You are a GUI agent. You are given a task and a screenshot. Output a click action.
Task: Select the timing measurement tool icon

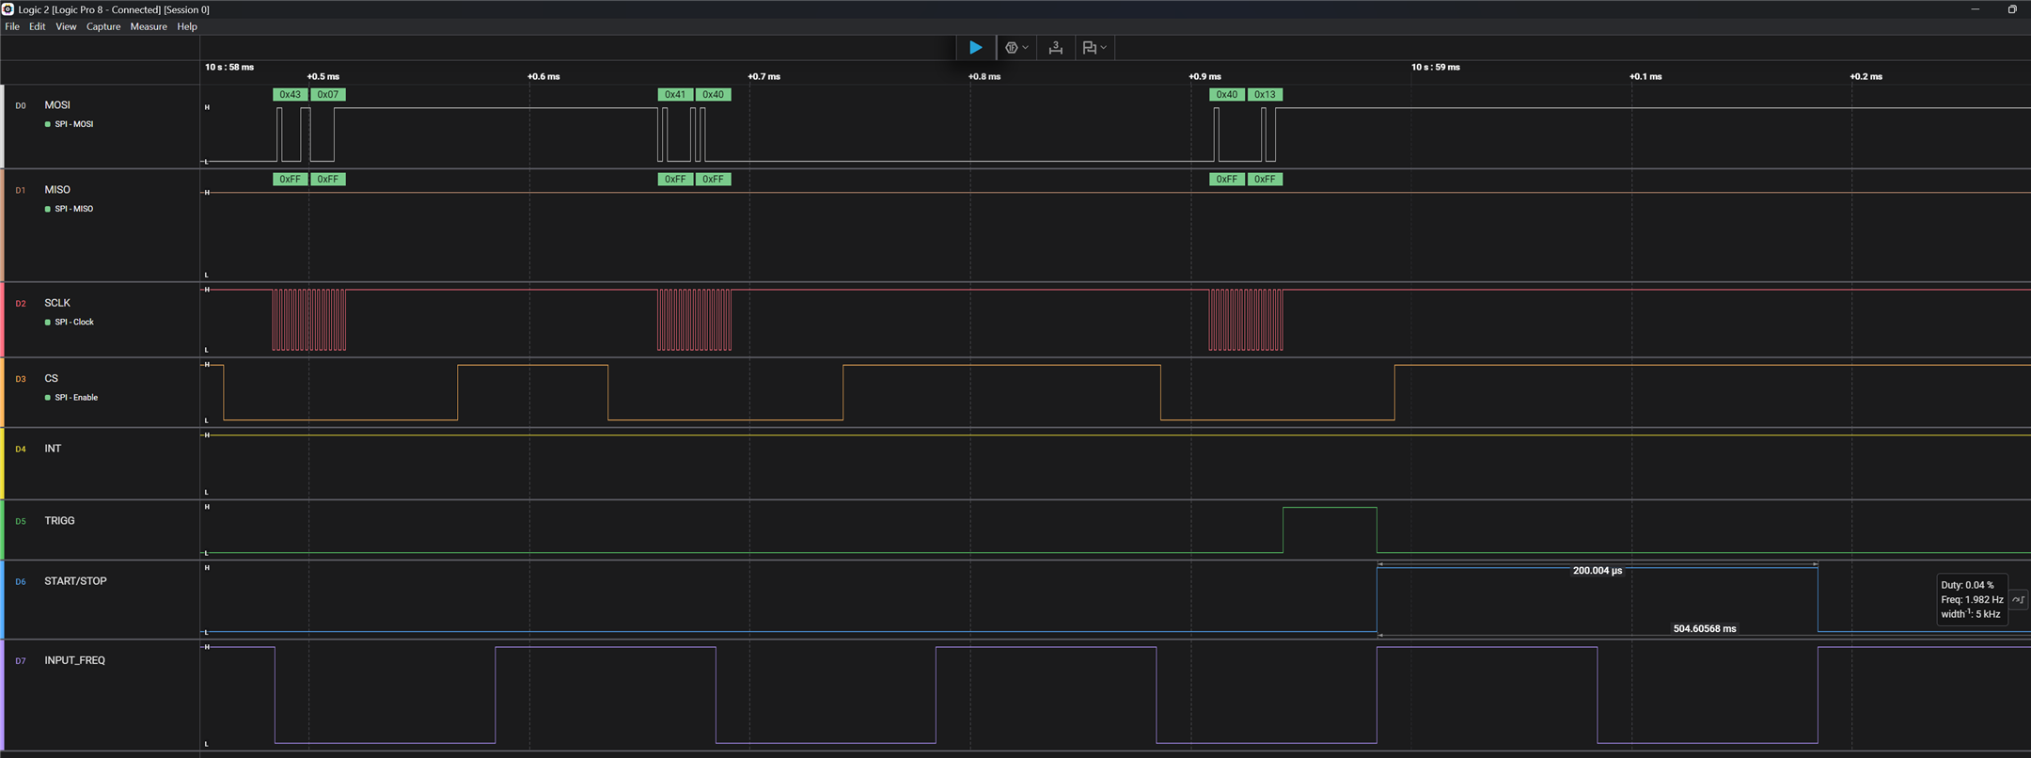1056,47
